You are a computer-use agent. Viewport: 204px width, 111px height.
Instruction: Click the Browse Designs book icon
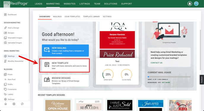[x=47, y=80]
